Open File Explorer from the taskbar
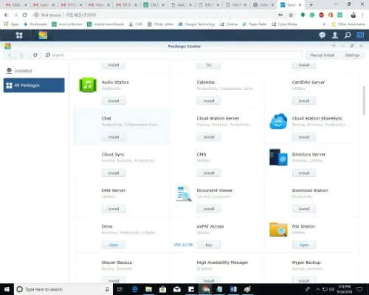Viewport: 369px width, 295px height. coord(148,289)
